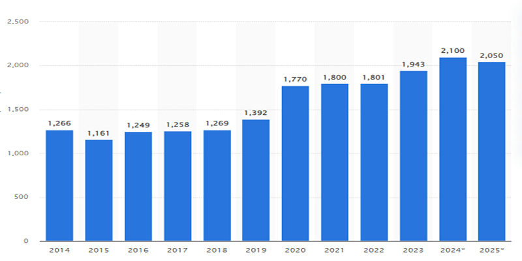Select the 2017 bar
Image resolution: width=522 pixels, height=261 pixels.
[x=177, y=186]
